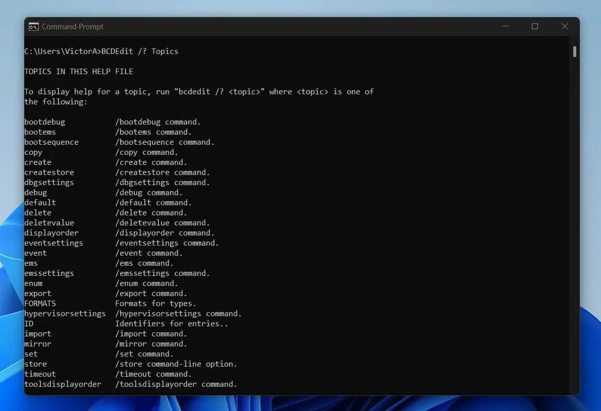Minimize the Command Prompt window
The image size is (601, 411).
[506, 26]
